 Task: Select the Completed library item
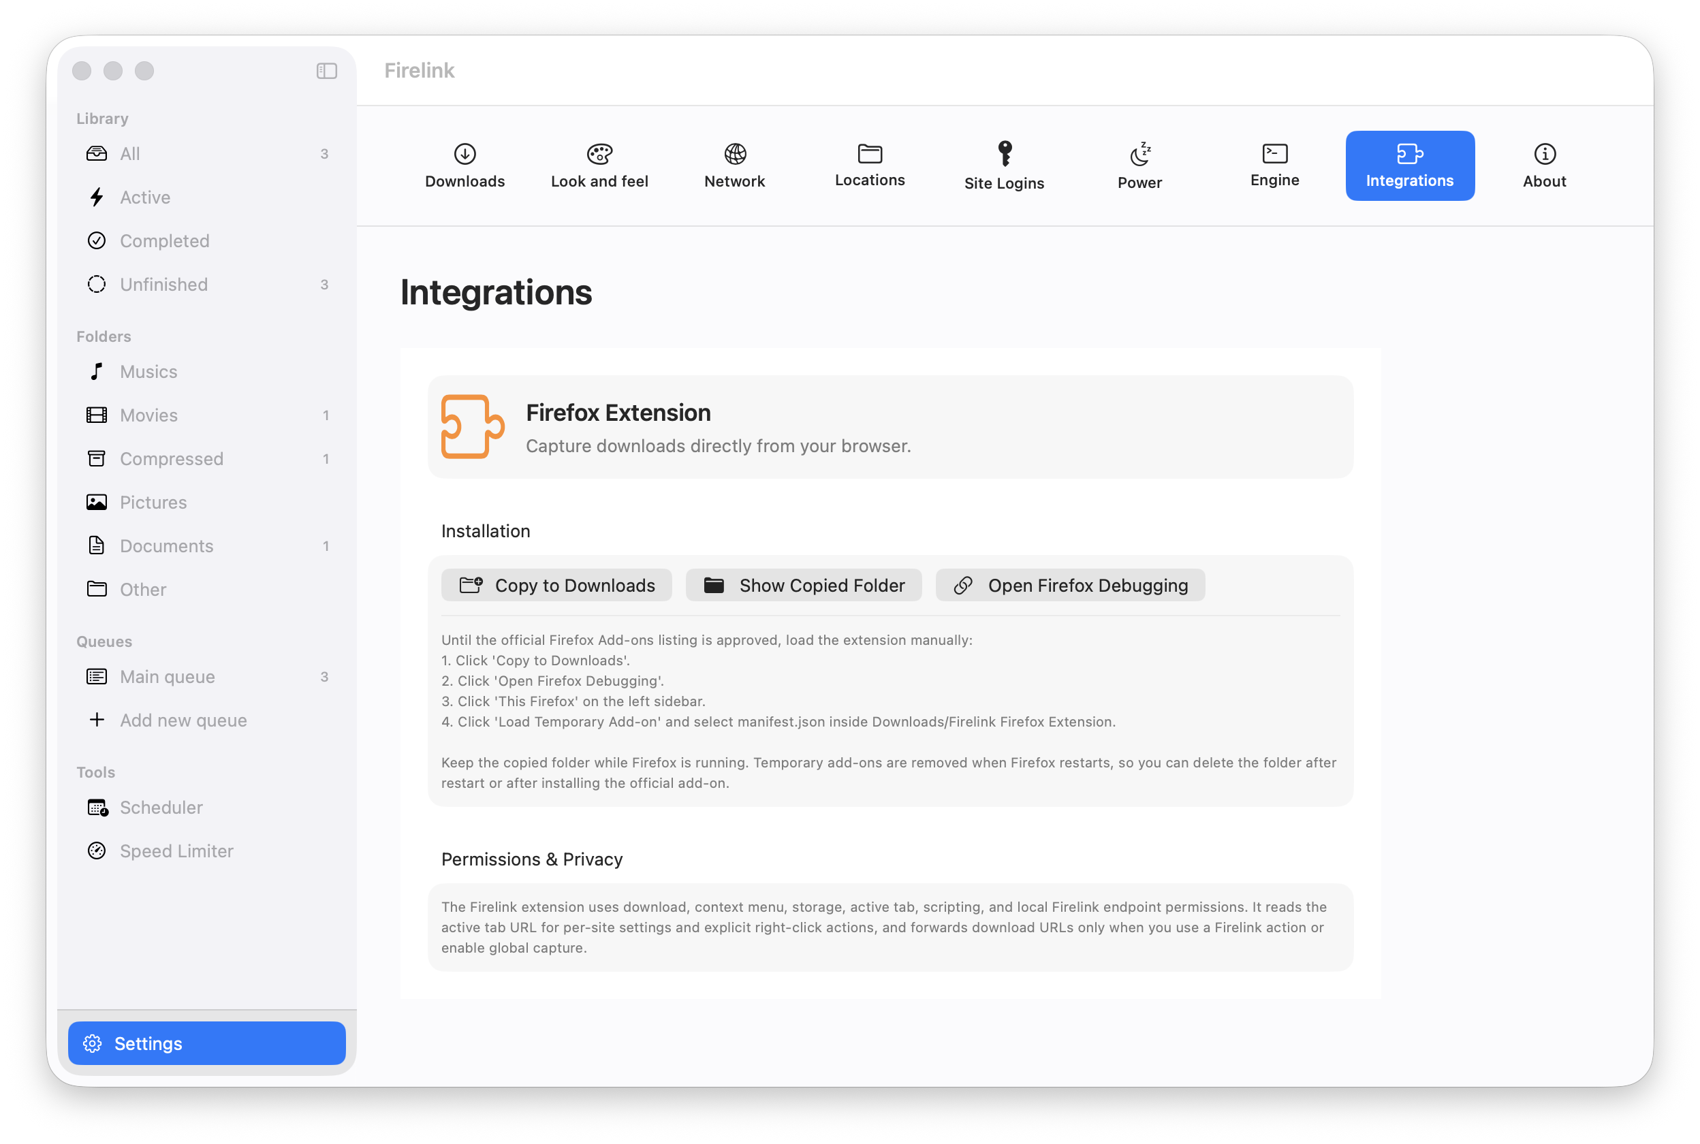(x=206, y=241)
